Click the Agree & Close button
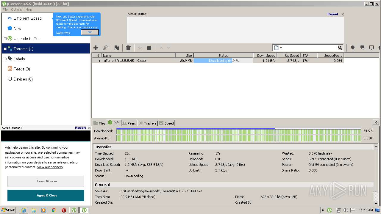 coord(46,195)
